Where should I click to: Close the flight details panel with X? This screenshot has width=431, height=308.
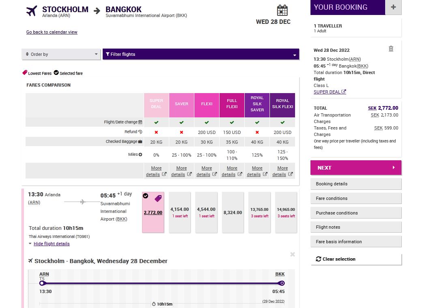[293, 254]
